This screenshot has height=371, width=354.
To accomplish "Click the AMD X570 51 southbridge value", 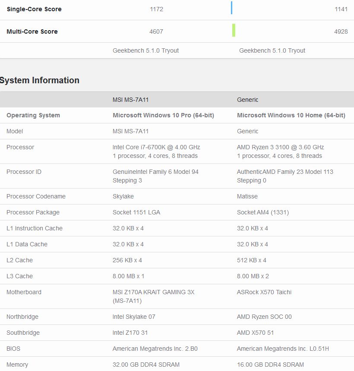I will tap(255, 333).
